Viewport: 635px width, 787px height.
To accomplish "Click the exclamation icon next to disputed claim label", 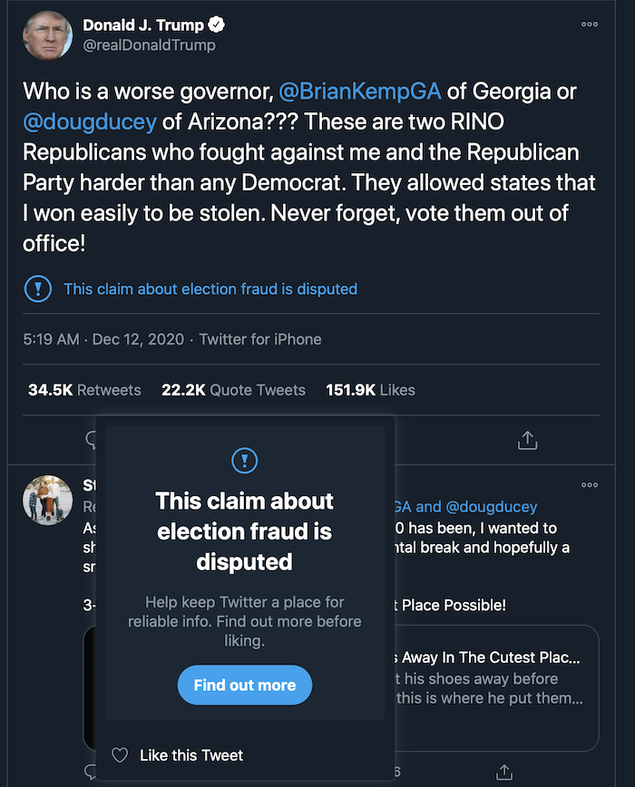I will tap(38, 289).
